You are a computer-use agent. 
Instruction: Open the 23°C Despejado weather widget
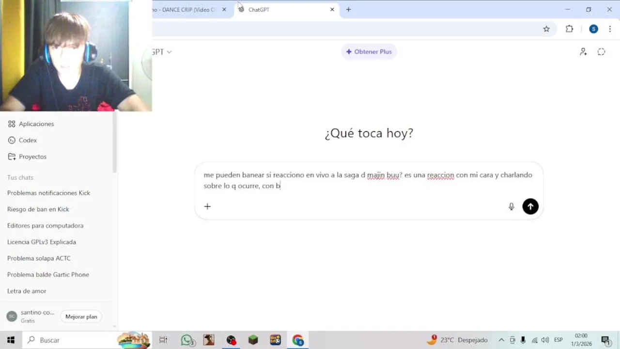pyautogui.click(x=457, y=340)
